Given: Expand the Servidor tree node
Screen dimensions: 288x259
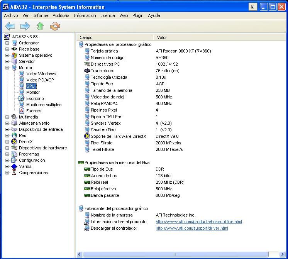Looking at the screenshot, I should coord(7,61).
